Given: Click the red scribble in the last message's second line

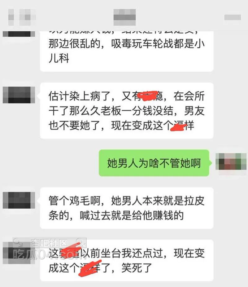Looking at the screenshot, I should pyautogui.click(x=89, y=268).
